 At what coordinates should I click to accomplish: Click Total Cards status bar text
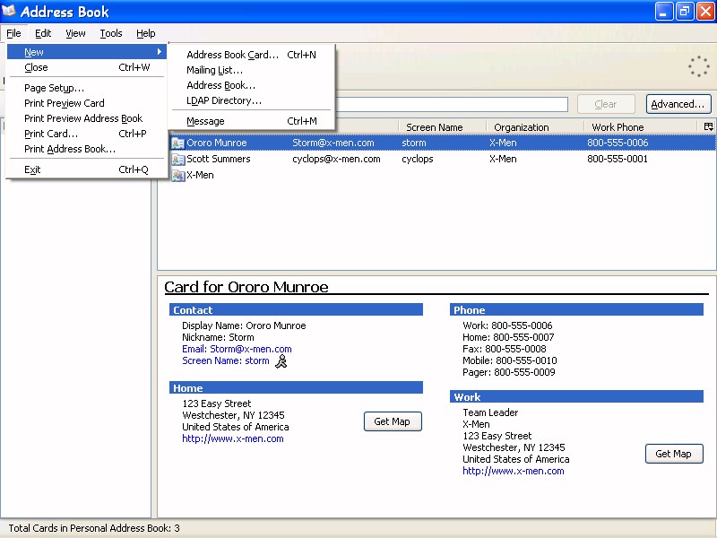pyautogui.click(x=94, y=528)
